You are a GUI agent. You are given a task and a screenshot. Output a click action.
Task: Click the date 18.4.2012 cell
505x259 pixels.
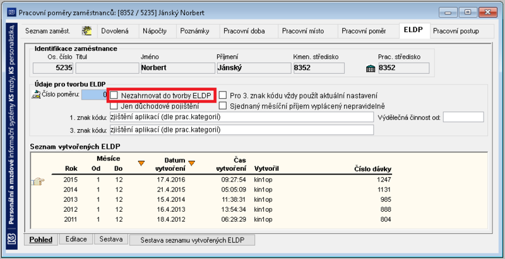tap(172, 219)
